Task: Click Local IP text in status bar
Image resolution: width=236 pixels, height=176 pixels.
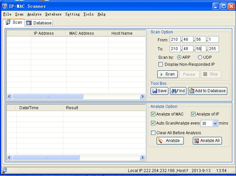Action: pyautogui.click(x=158, y=171)
